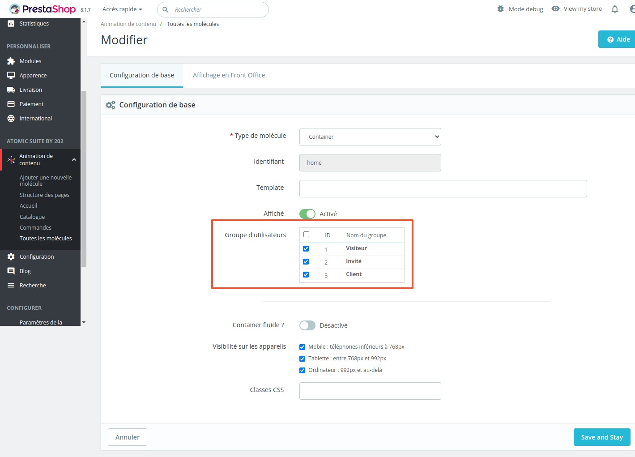Click into the Template input field

[x=443, y=188]
